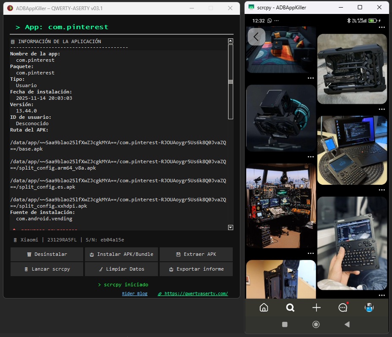This screenshot has width=392, height=337.
Task: Click the 'Desconocido' user ID value
Action: tap(32, 123)
